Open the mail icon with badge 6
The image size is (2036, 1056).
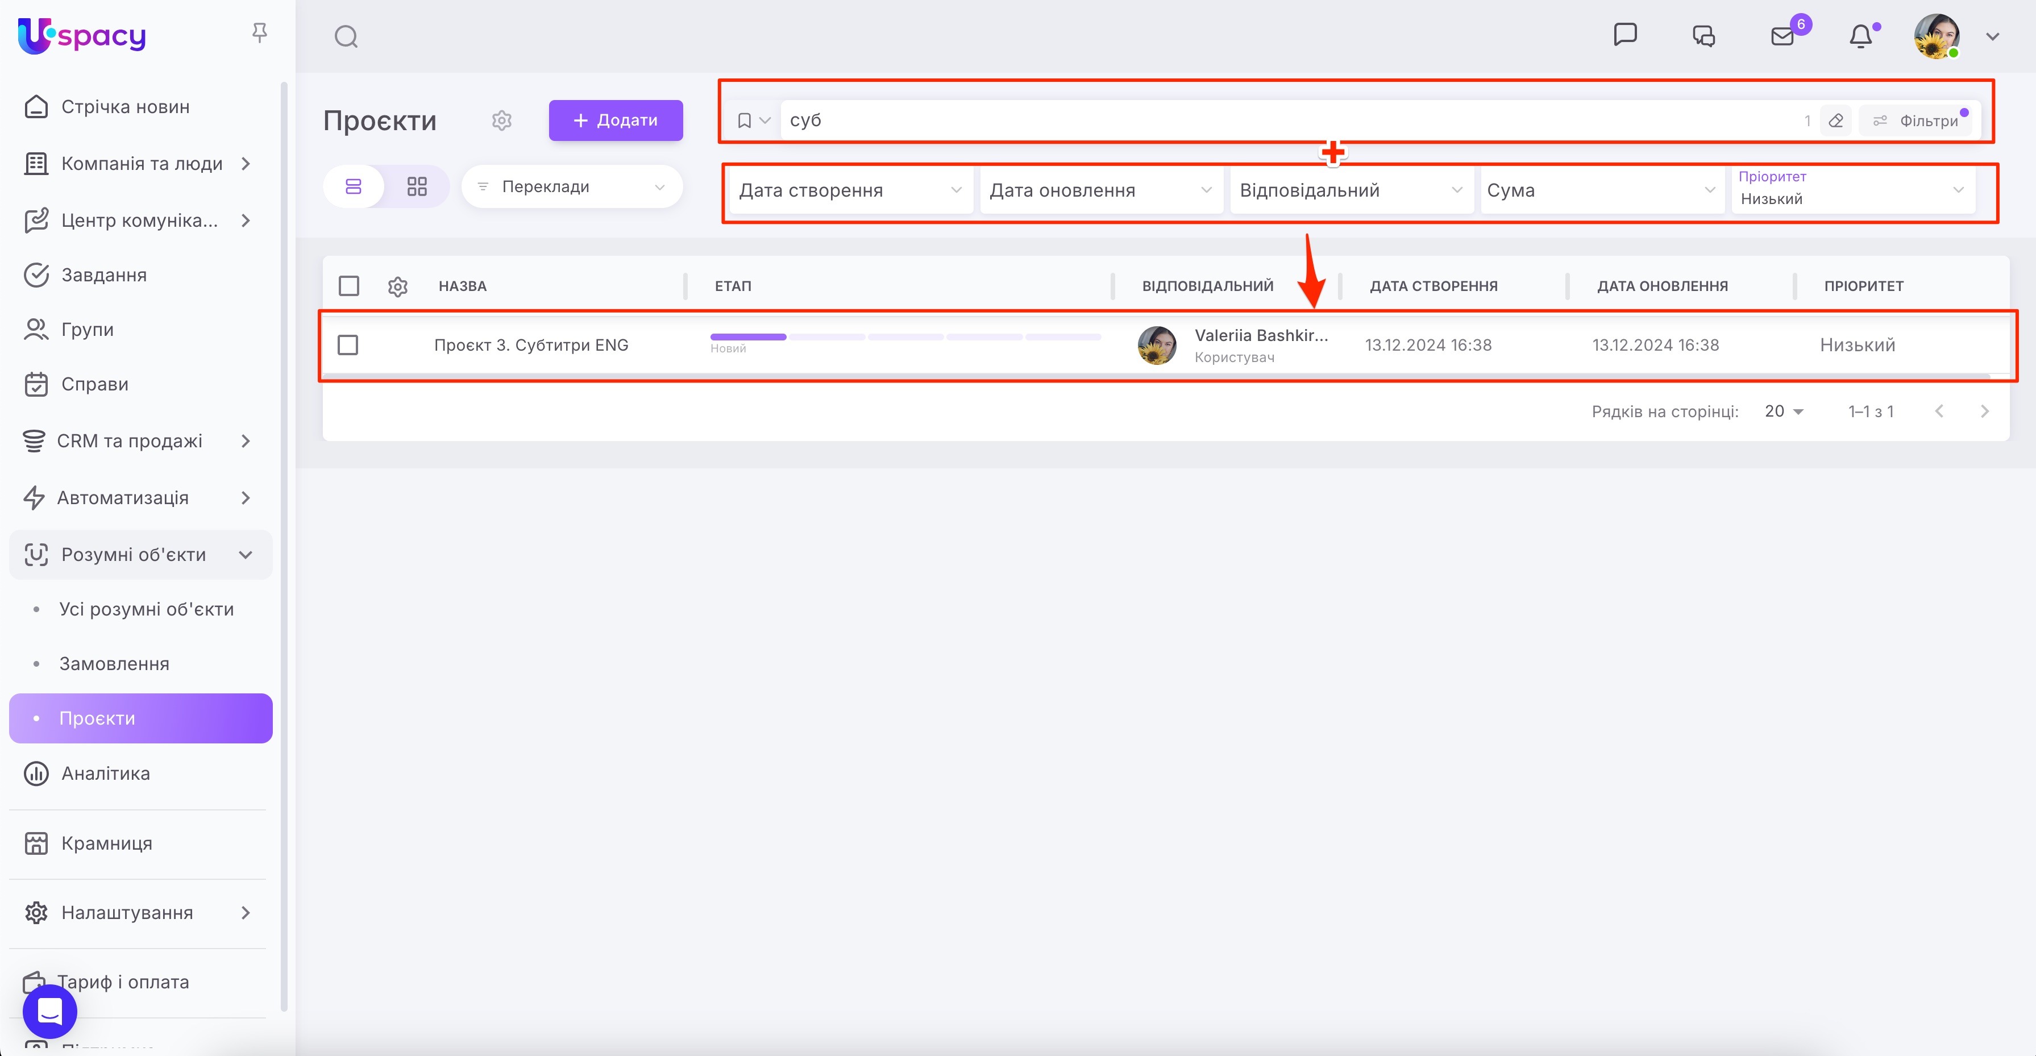click(x=1782, y=36)
